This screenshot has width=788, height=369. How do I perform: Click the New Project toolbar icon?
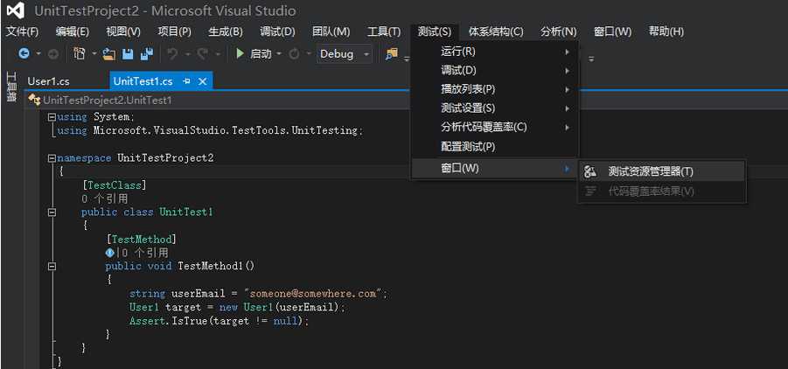(80, 54)
